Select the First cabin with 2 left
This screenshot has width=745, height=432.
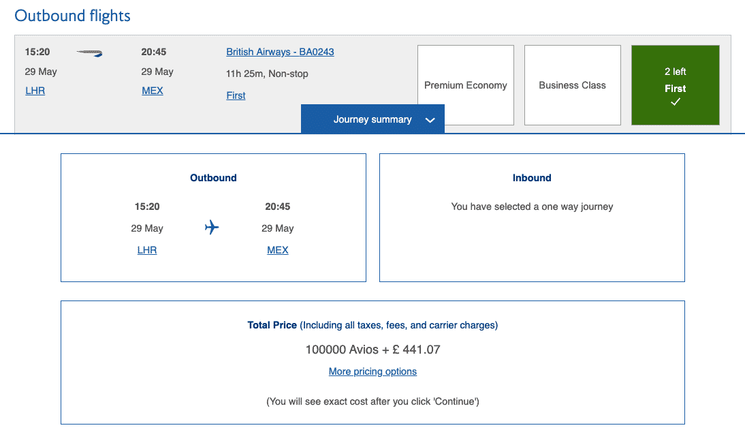click(675, 85)
